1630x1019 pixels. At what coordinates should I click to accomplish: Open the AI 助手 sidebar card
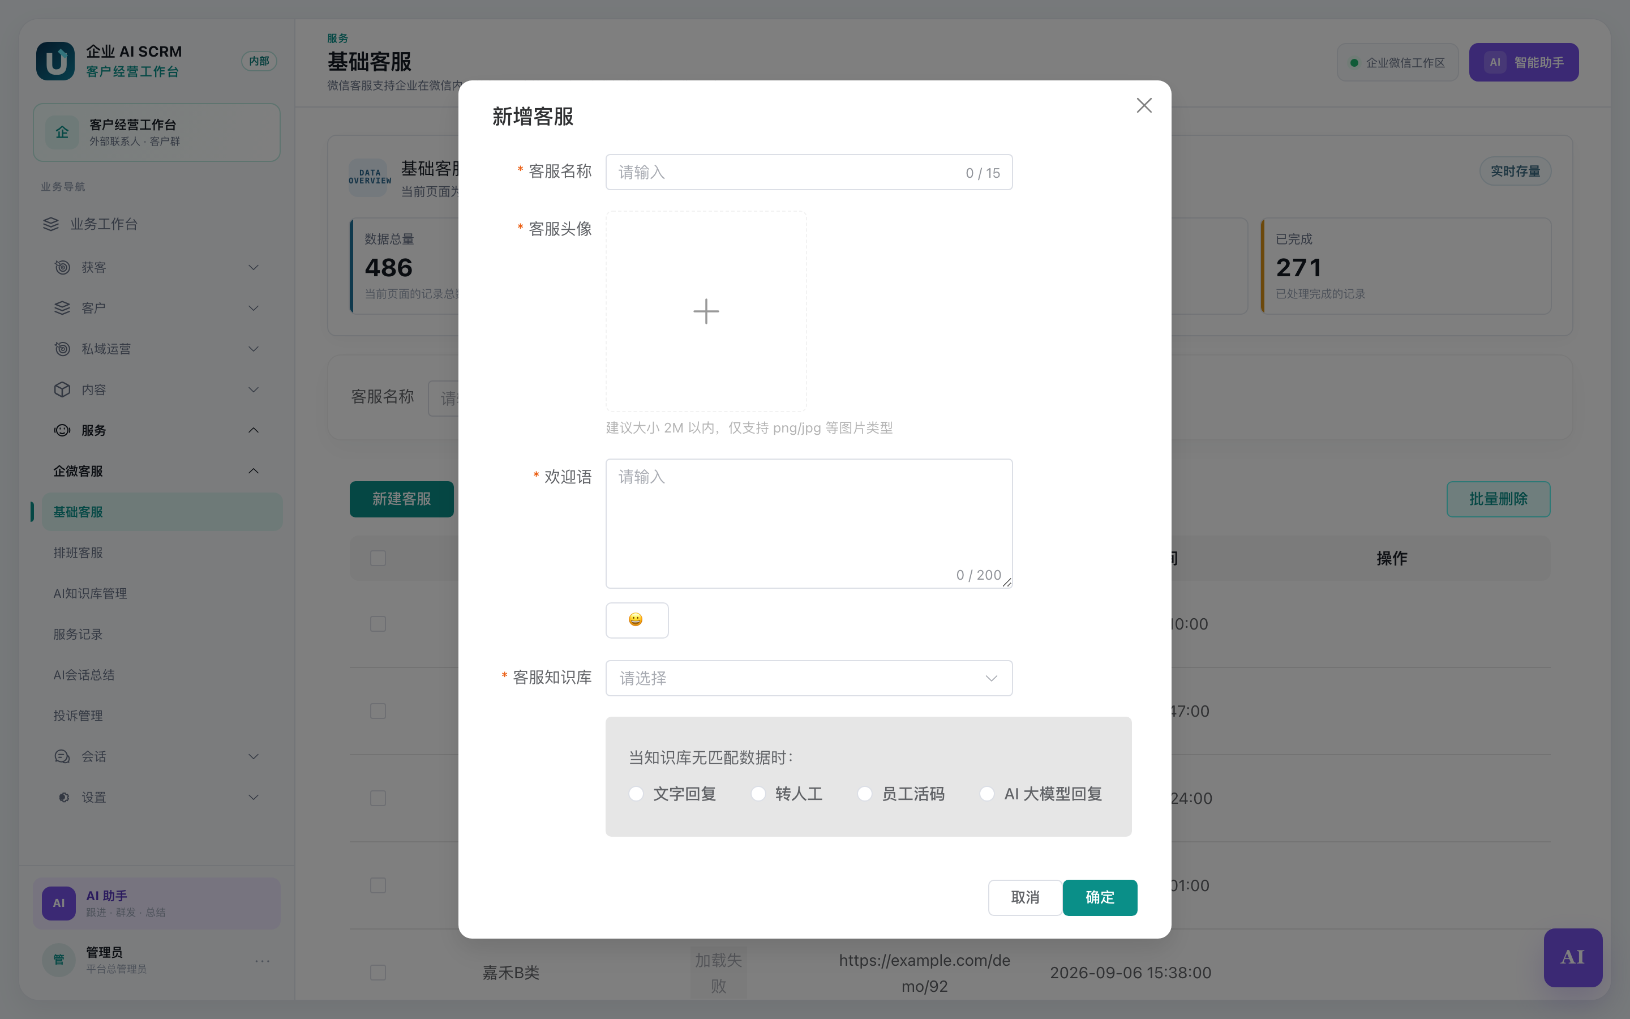pos(156,903)
